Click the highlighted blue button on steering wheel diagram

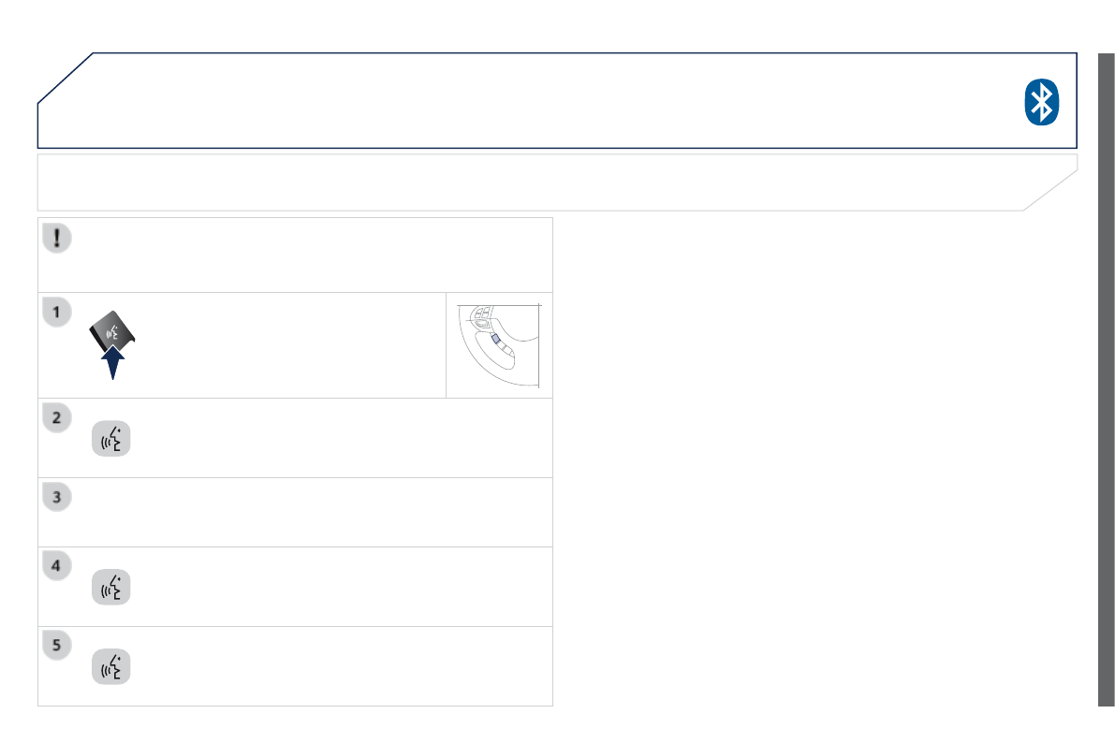click(x=496, y=339)
